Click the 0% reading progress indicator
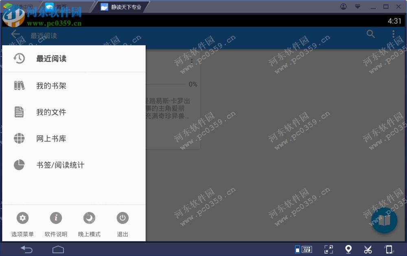Screen dimensions: 407x256 (x=193, y=84)
